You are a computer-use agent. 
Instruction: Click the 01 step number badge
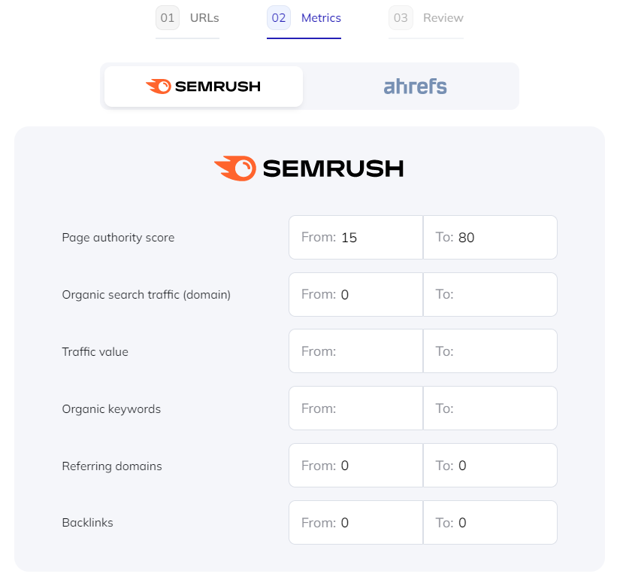click(168, 18)
